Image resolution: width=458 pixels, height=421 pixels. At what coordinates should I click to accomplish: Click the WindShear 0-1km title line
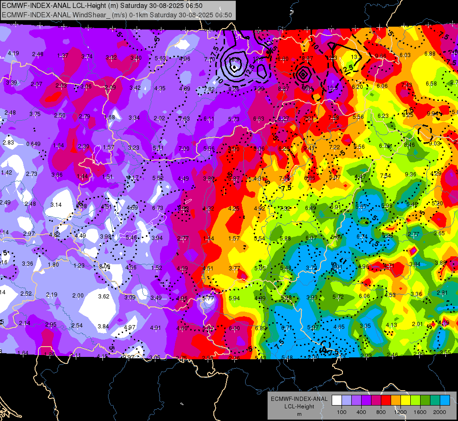click(x=117, y=15)
